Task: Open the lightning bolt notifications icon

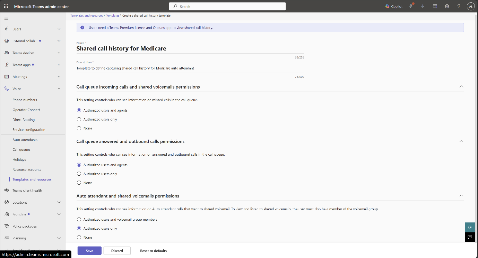Action: coord(411,7)
